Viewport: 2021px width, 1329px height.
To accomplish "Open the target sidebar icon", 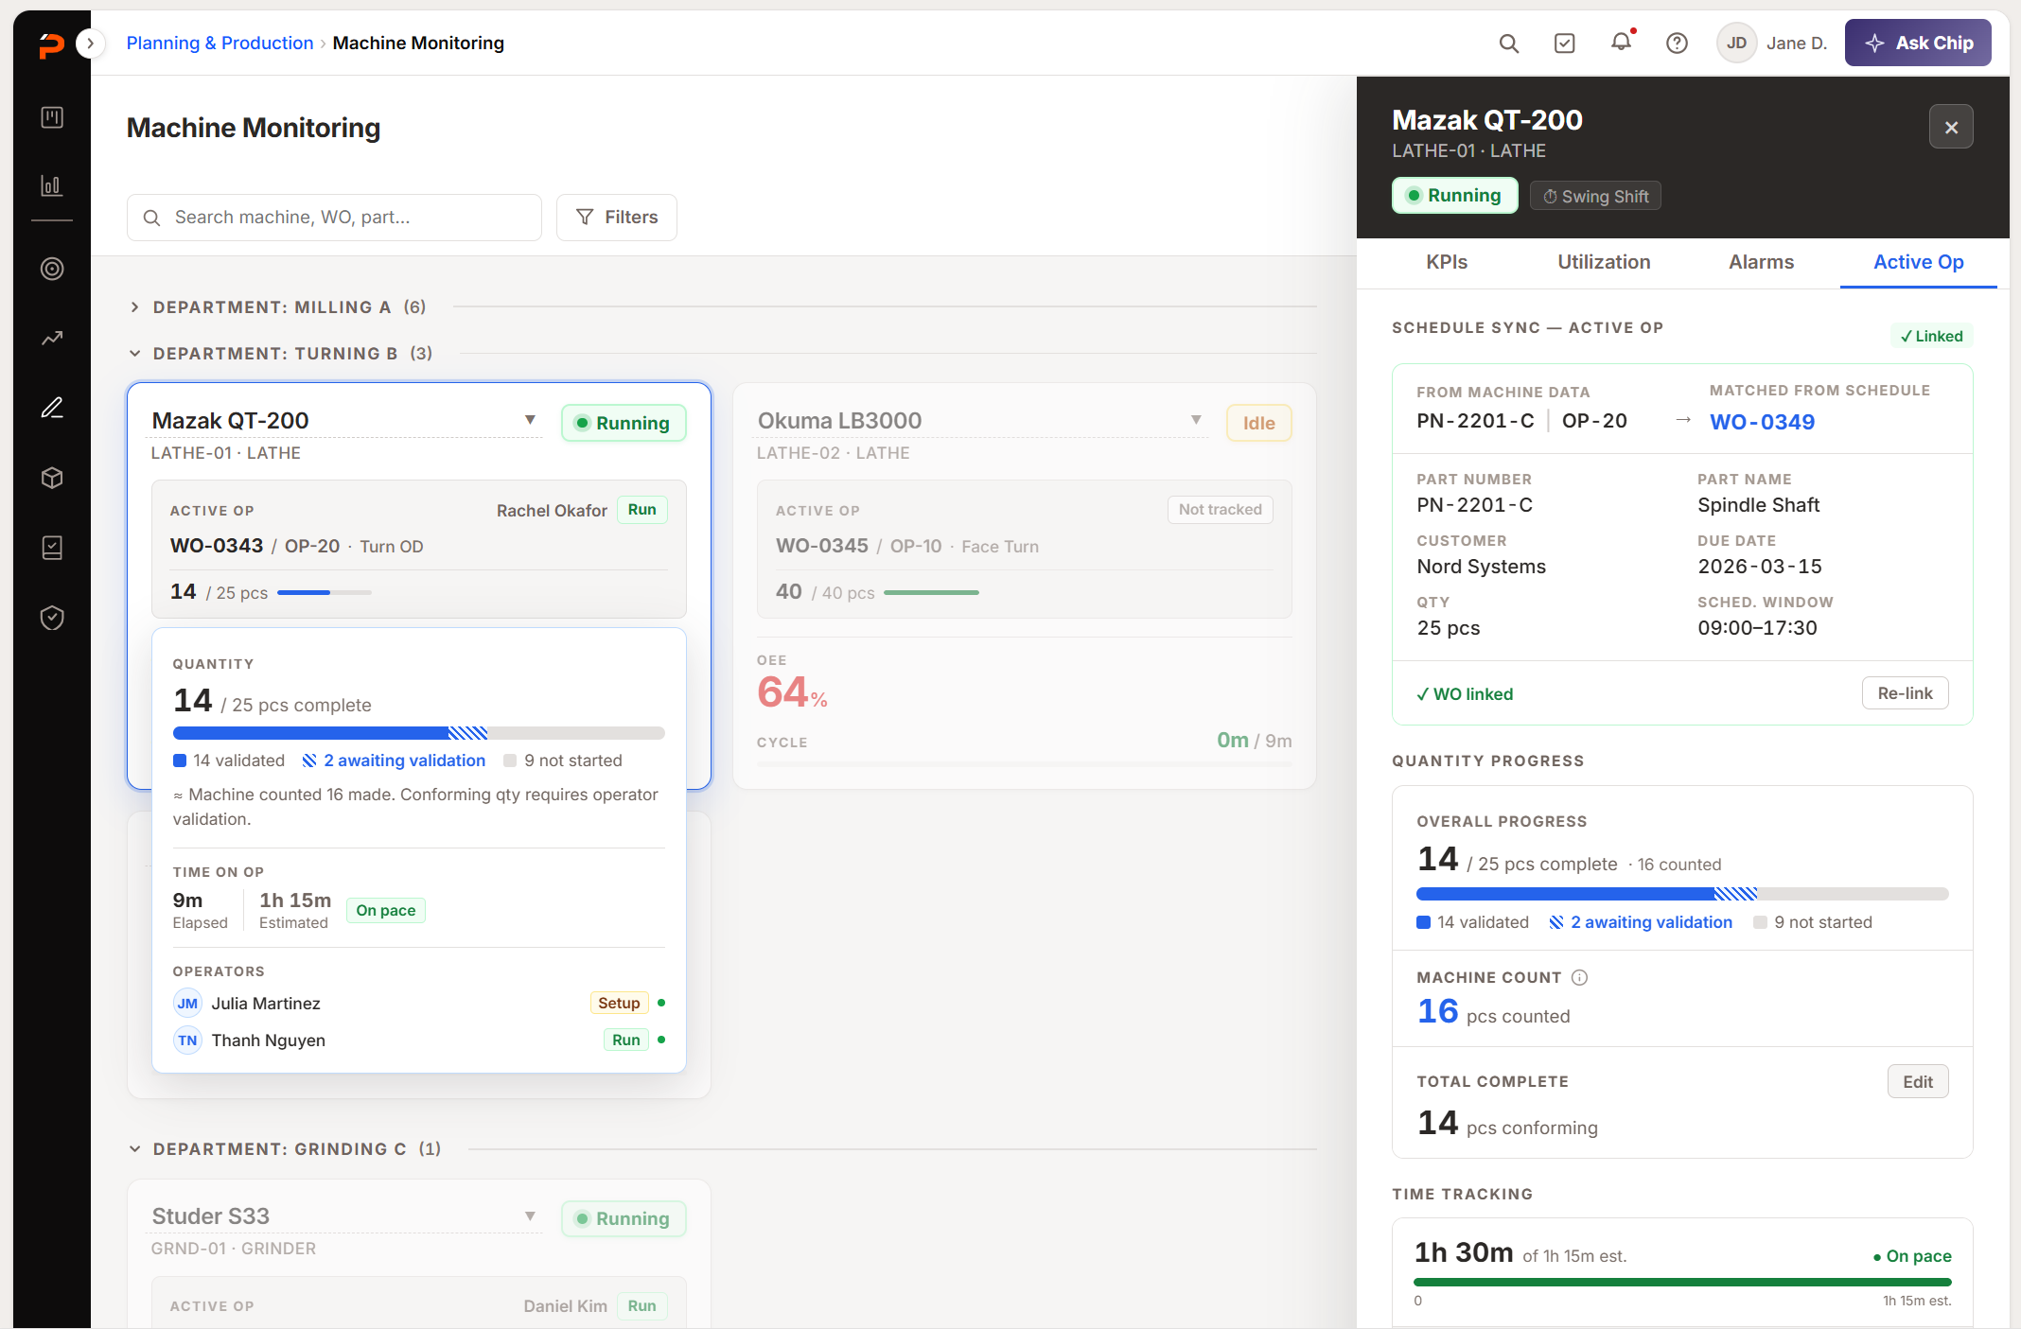I will (52, 269).
